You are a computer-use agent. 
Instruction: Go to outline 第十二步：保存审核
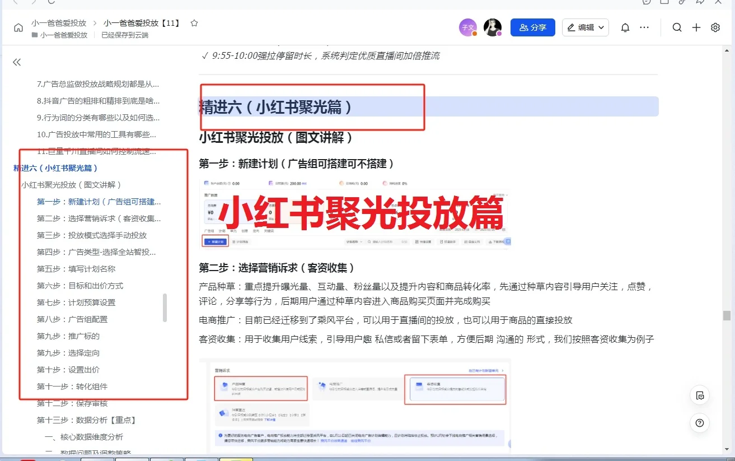click(72, 403)
